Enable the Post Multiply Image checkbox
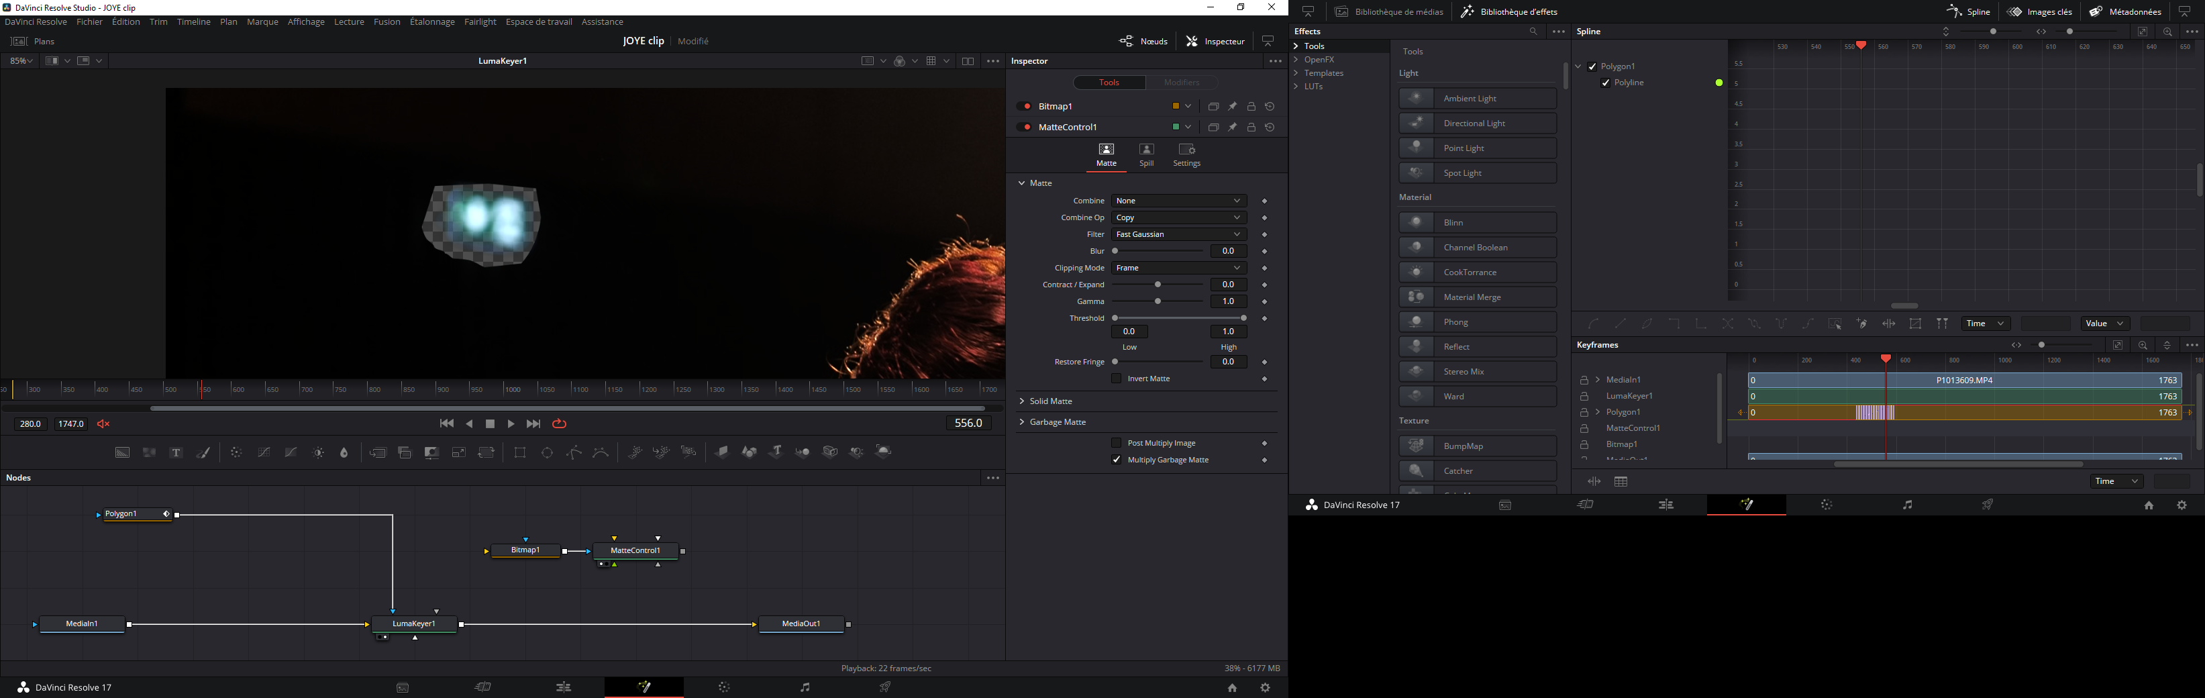Image resolution: width=2205 pixels, height=698 pixels. click(1116, 443)
